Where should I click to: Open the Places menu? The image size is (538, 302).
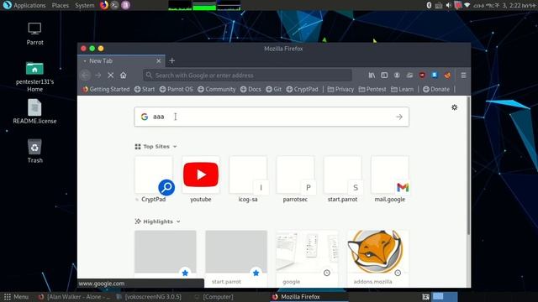pyautogui.click(x=60, y=5)
